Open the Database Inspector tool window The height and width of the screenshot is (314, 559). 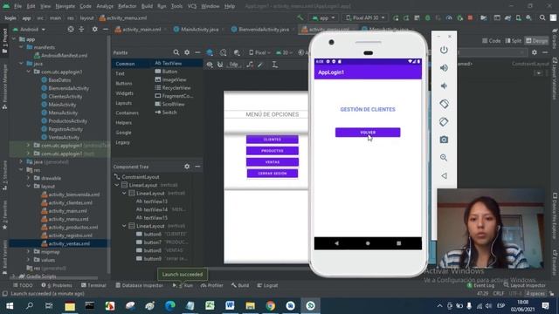pos(139,285)
